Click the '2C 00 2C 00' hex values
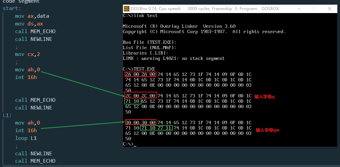This screenshot has height=167, width=340. click(x=140, y=96)
